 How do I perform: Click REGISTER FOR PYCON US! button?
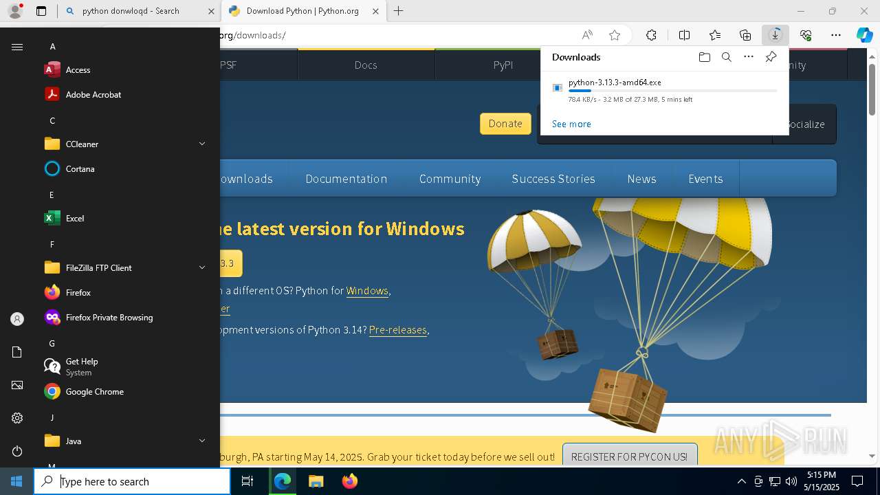pos(629,456)
